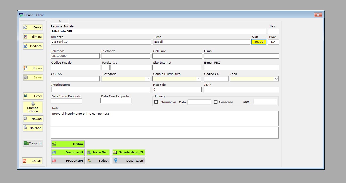Viewport: 346px width, 183px height.
Task: Tick the Consenso privacy checkbox
Action: click(216, 102)
